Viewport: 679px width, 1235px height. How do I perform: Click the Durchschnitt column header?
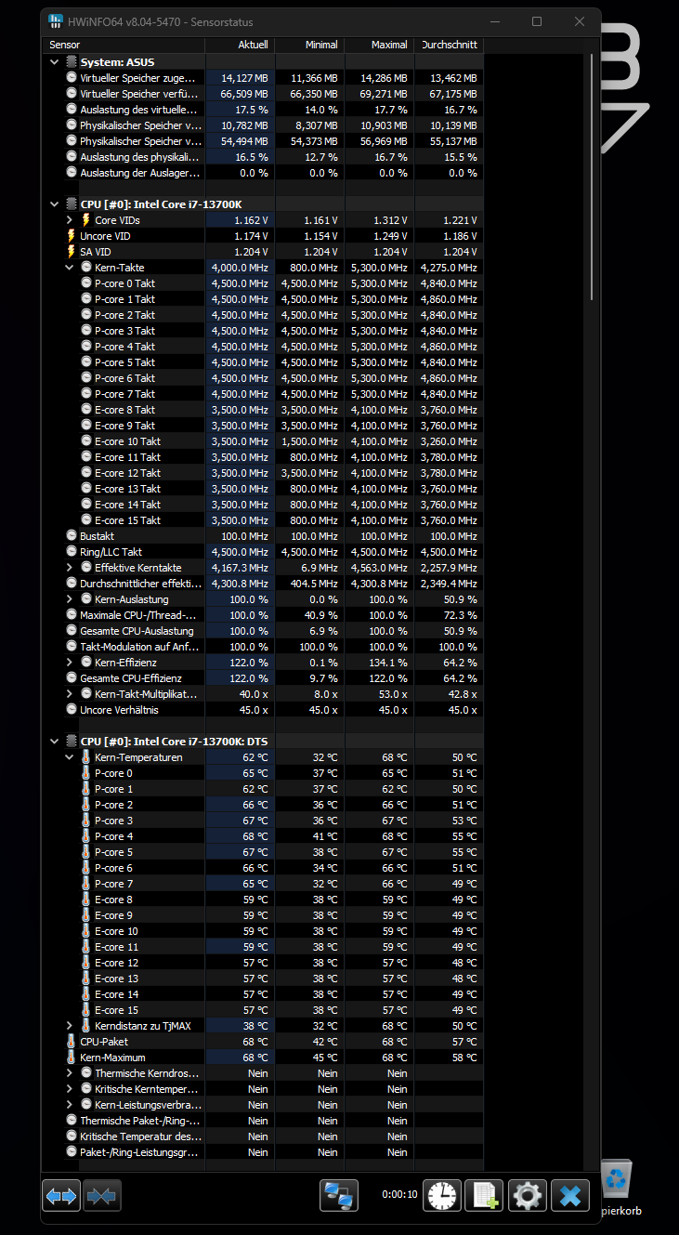(x=450, y=45)
